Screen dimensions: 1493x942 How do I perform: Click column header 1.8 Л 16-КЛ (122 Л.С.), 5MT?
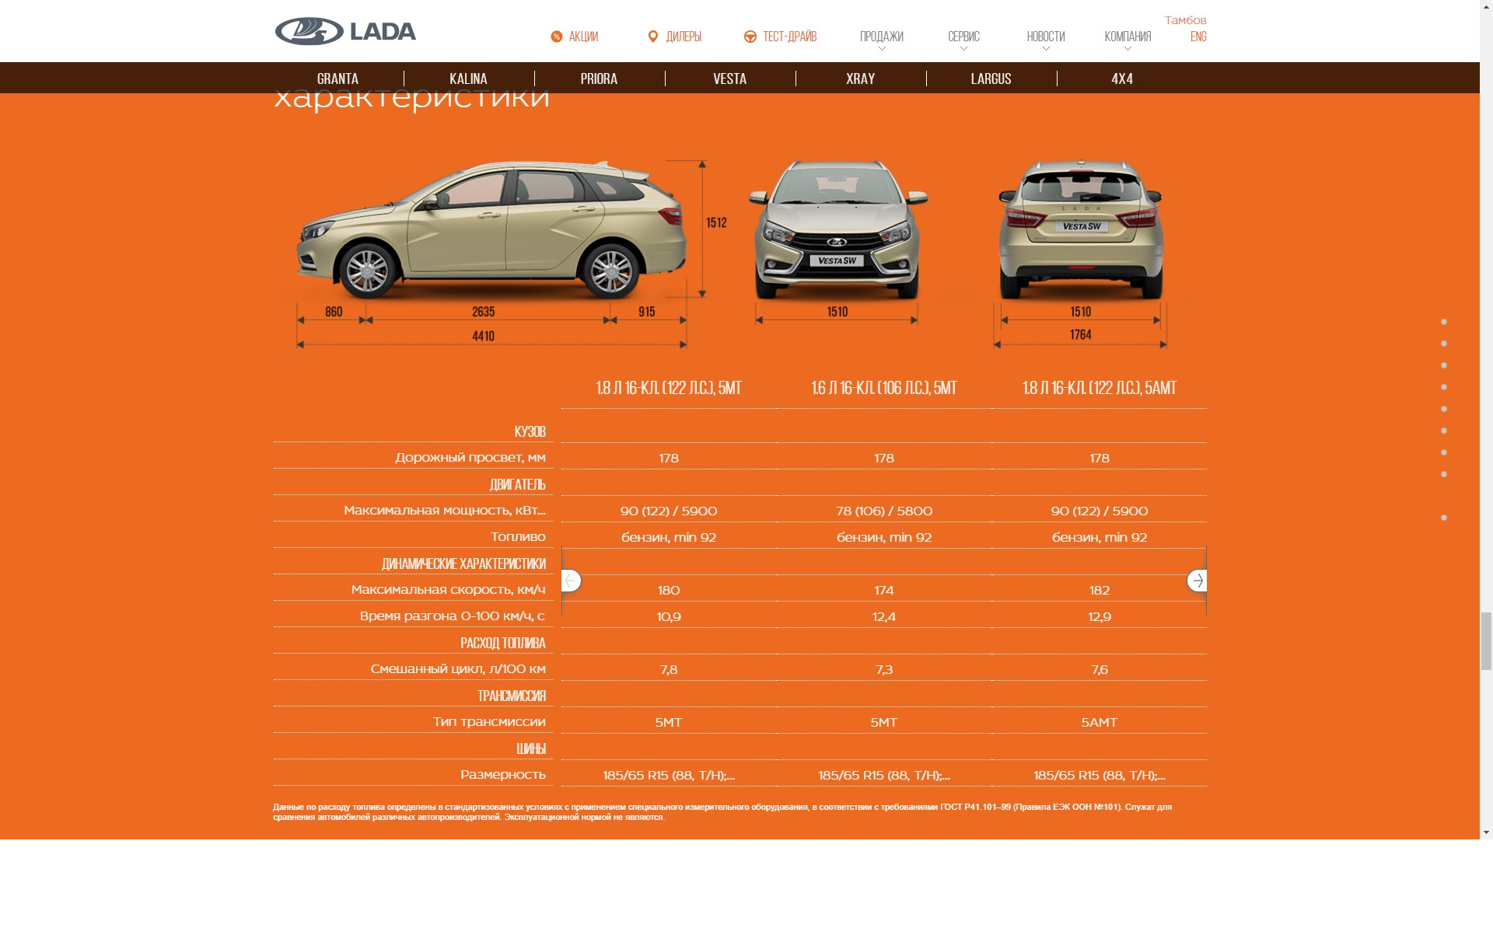point(669,388)
